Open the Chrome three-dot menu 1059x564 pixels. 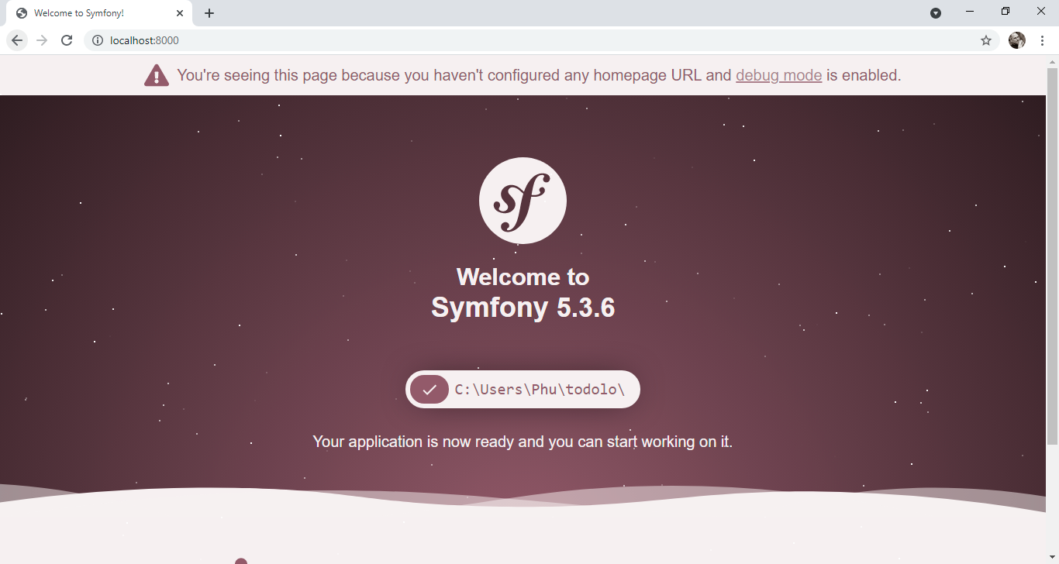coord(1042,40)
